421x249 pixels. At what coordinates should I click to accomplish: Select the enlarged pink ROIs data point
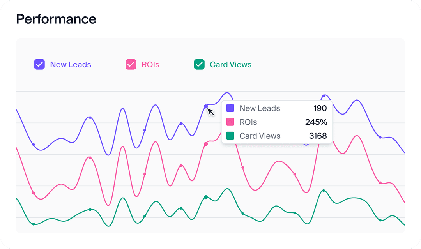pyautogui.click(x=206, y=144)
